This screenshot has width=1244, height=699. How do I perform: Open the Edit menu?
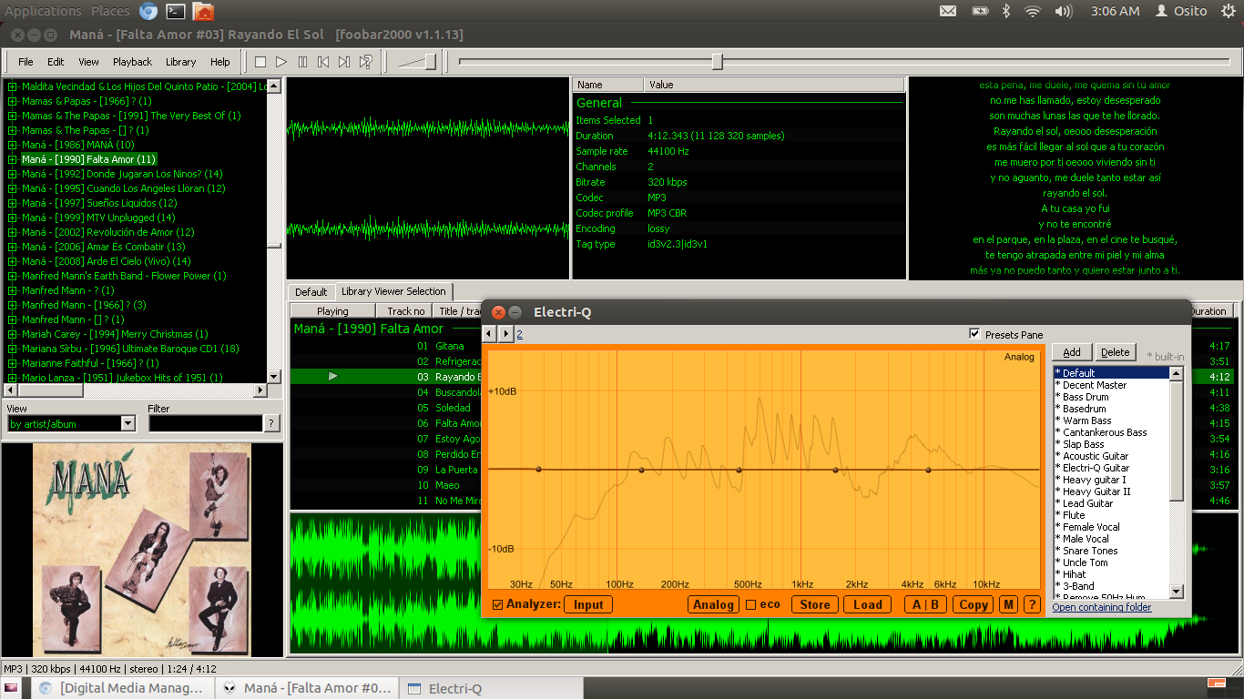tap(56, 62)
